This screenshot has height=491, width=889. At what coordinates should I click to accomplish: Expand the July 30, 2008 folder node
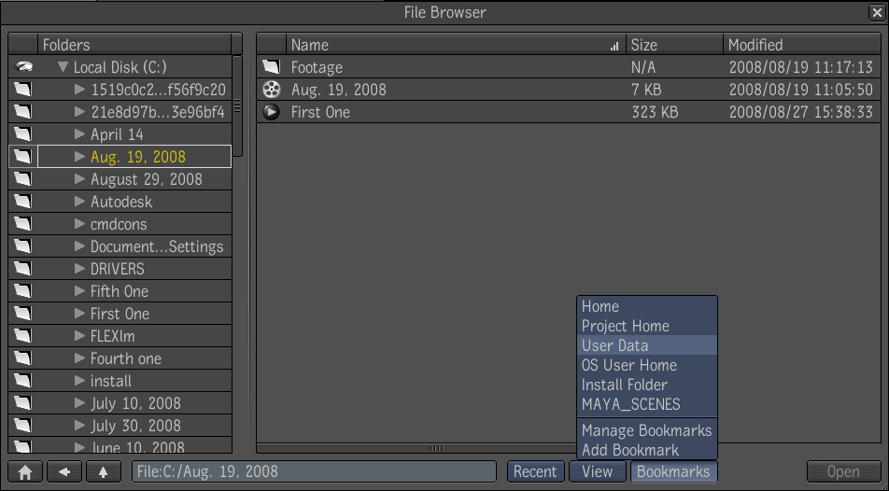[x=80, y=426]
